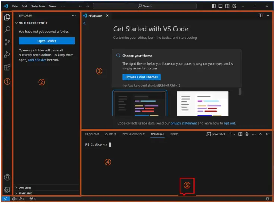Image resolution: width=275 pixels, height=203 pixels.
Task: Open terminal panel More Actions ellipsis
Action: [254, 134]
